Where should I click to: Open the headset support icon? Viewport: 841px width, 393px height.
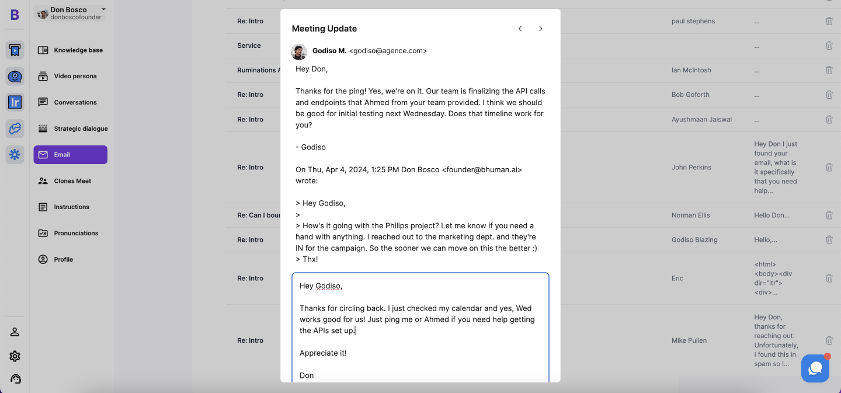(15, 379)
